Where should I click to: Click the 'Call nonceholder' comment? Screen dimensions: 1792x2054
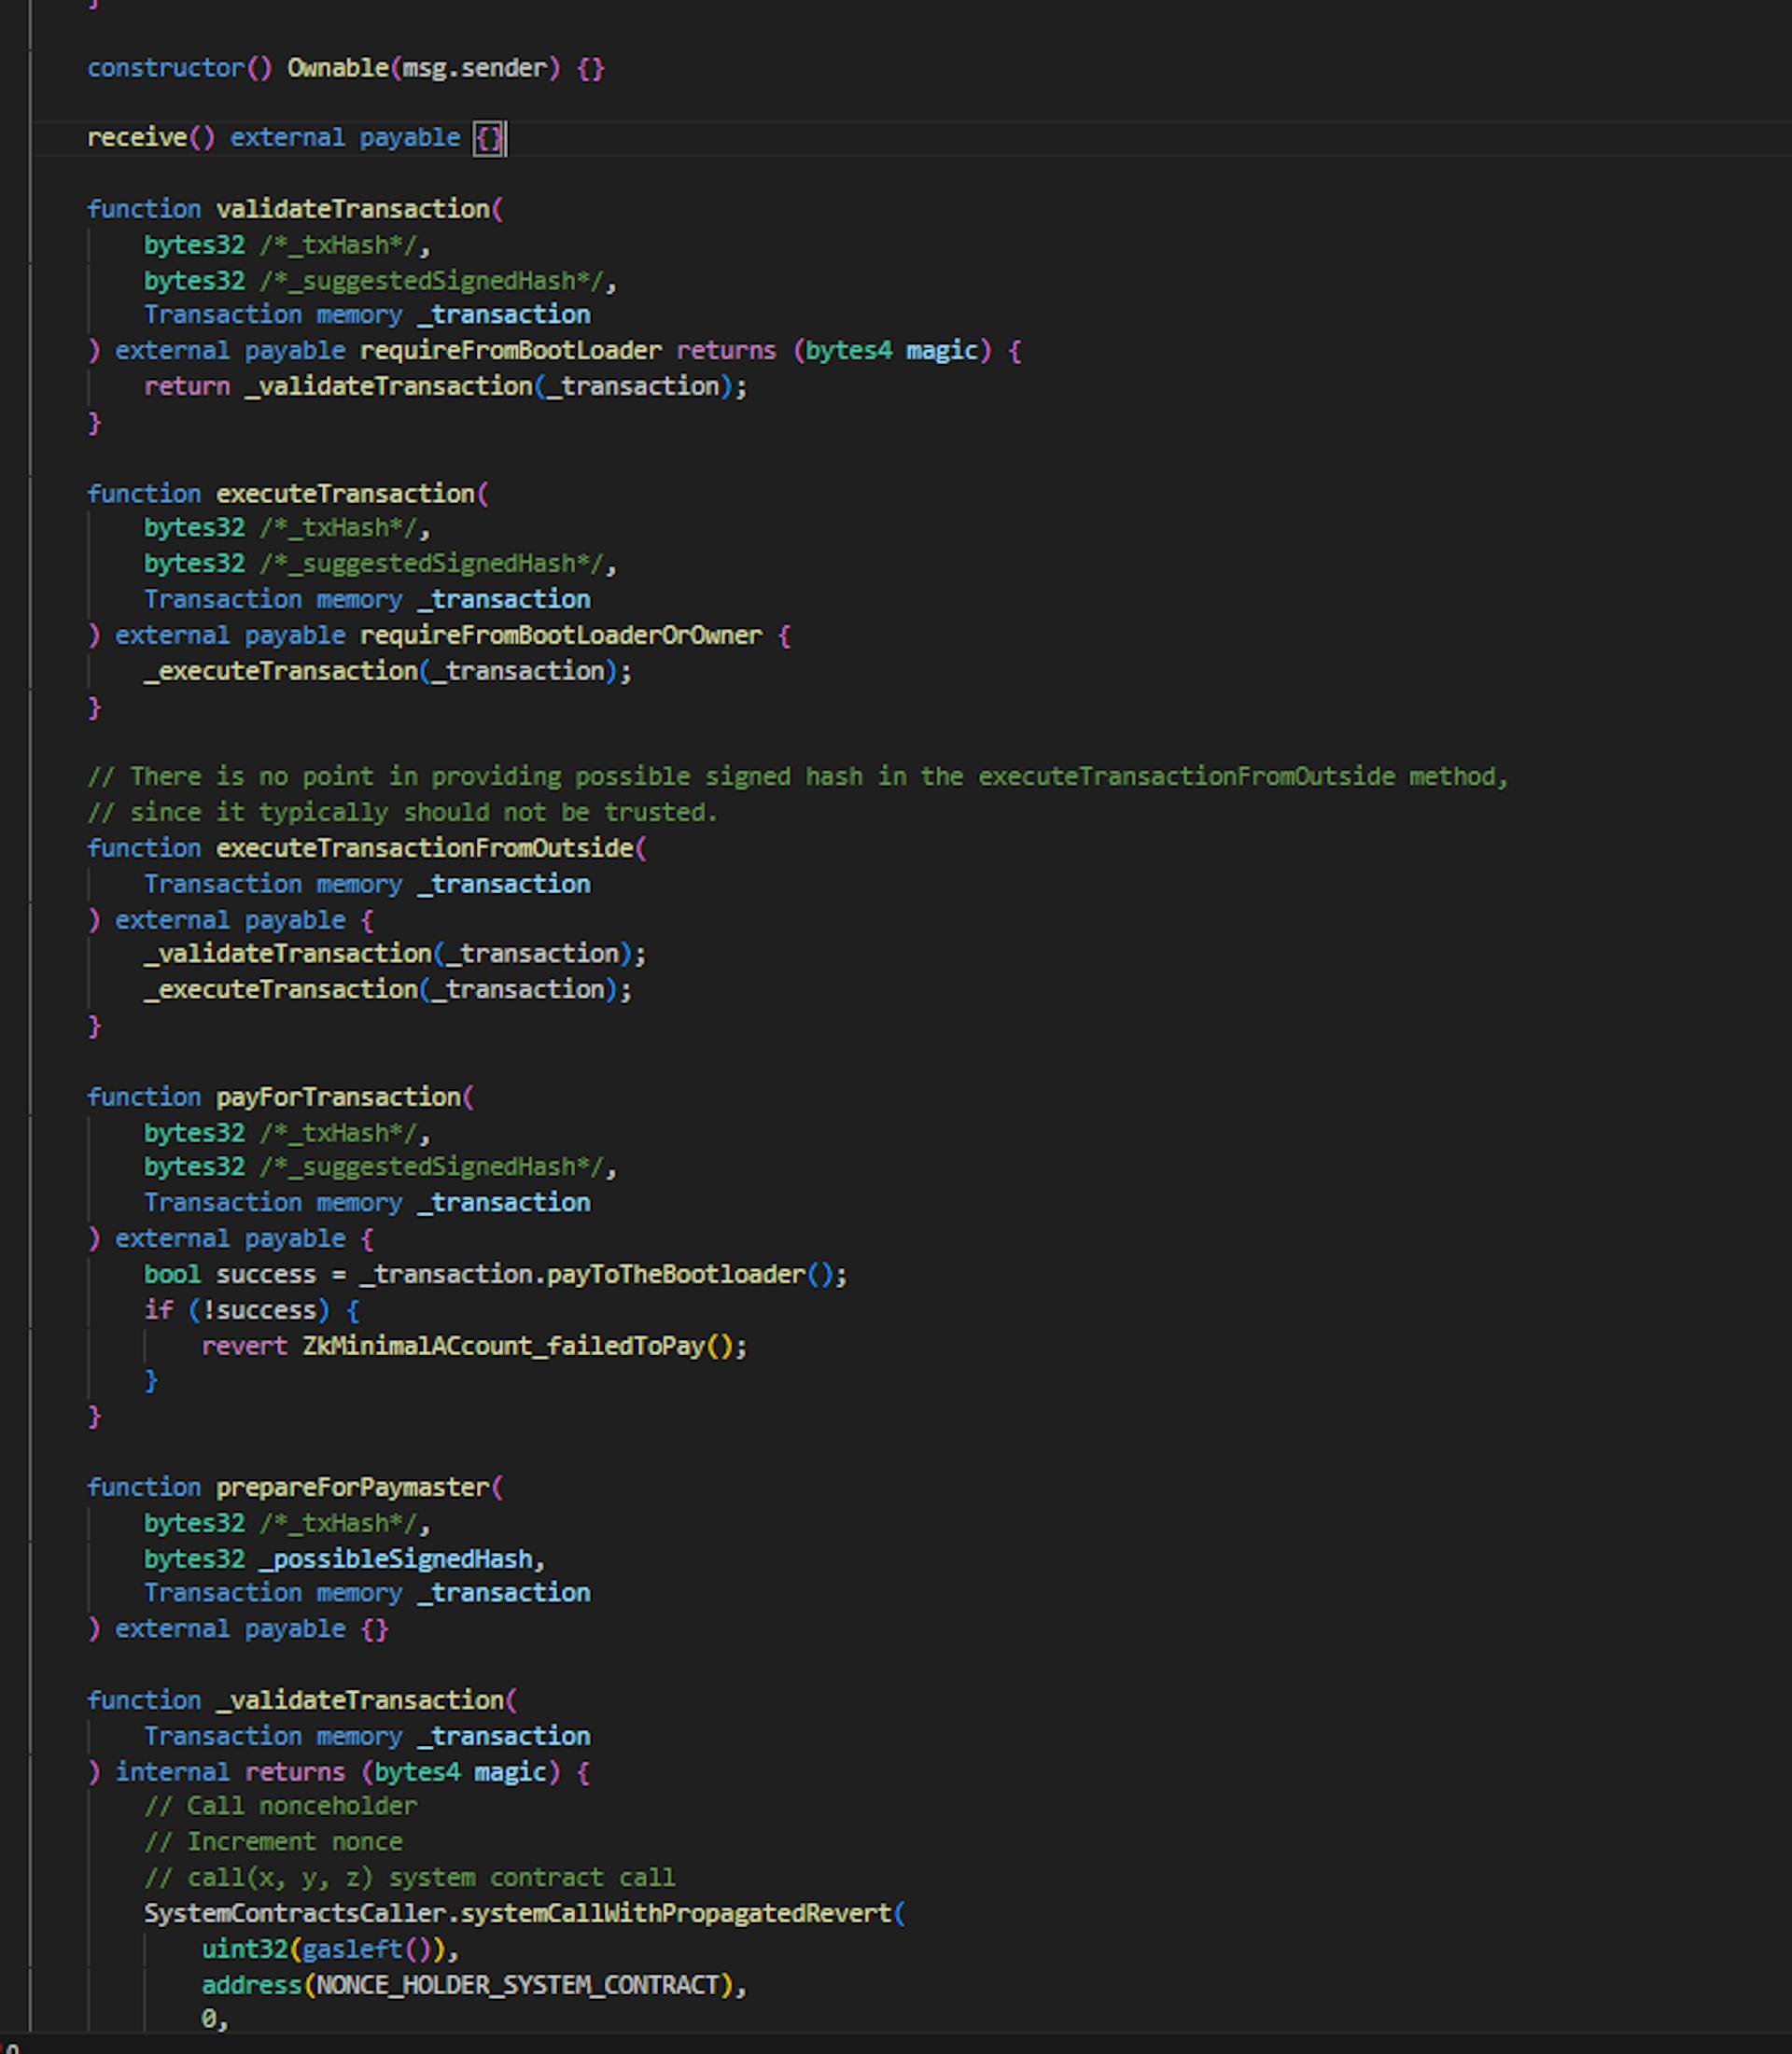(x=280, y=1806)
